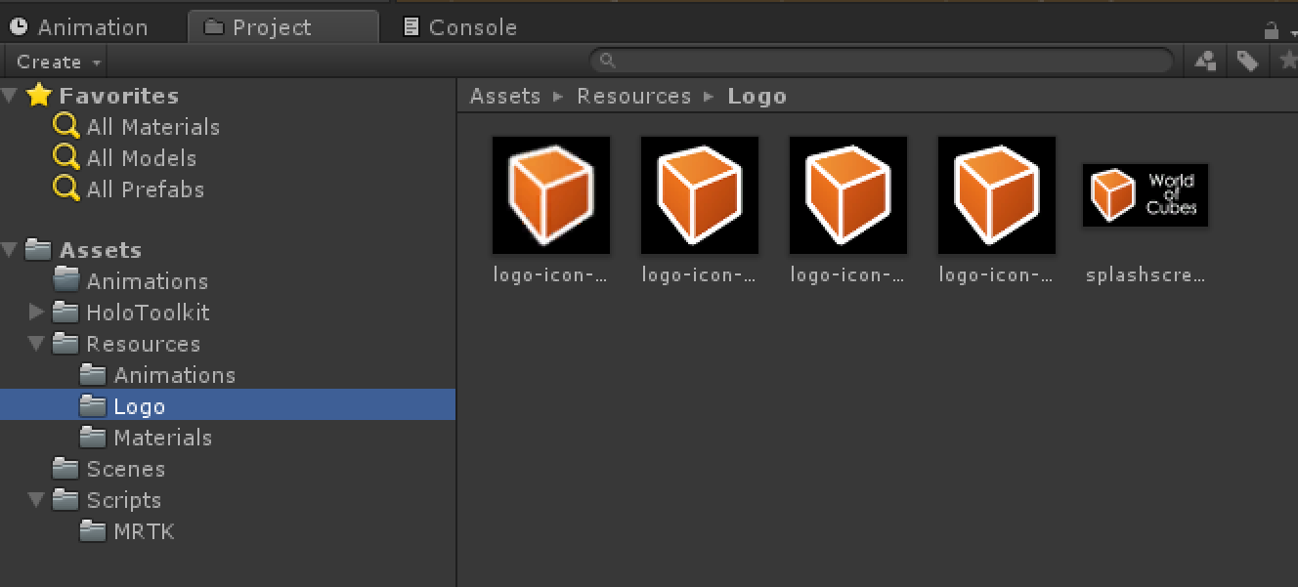Click Resources in the breadcrumb path
The height and width of the screenshot is (587, 1298).
[x=633, y=96]
